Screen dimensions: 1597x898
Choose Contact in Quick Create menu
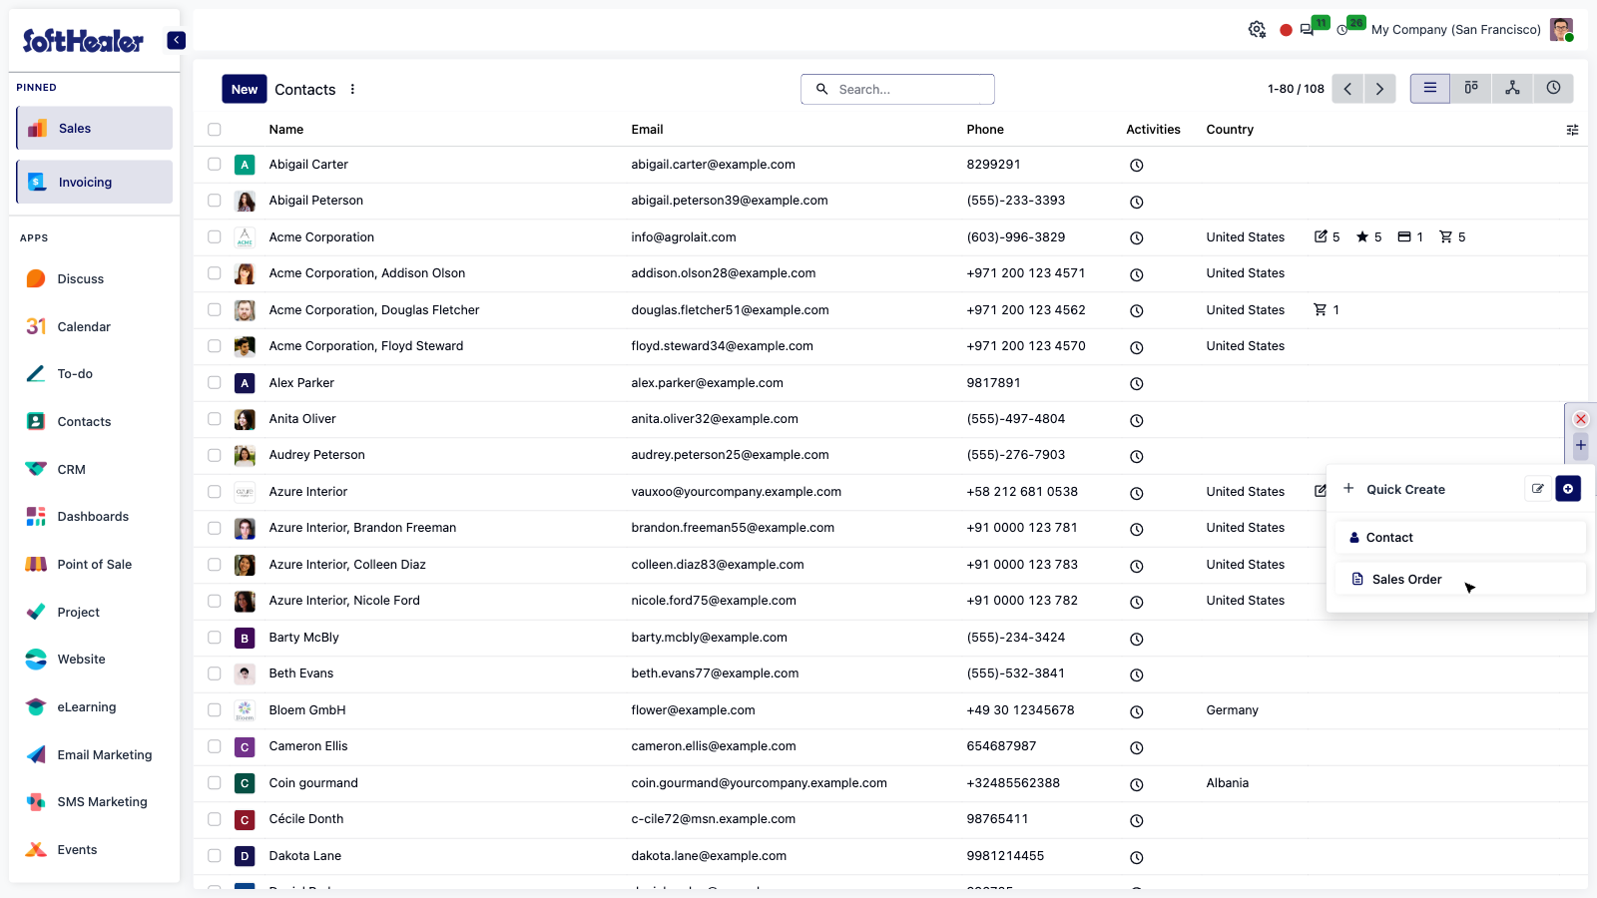point(1460,538)
